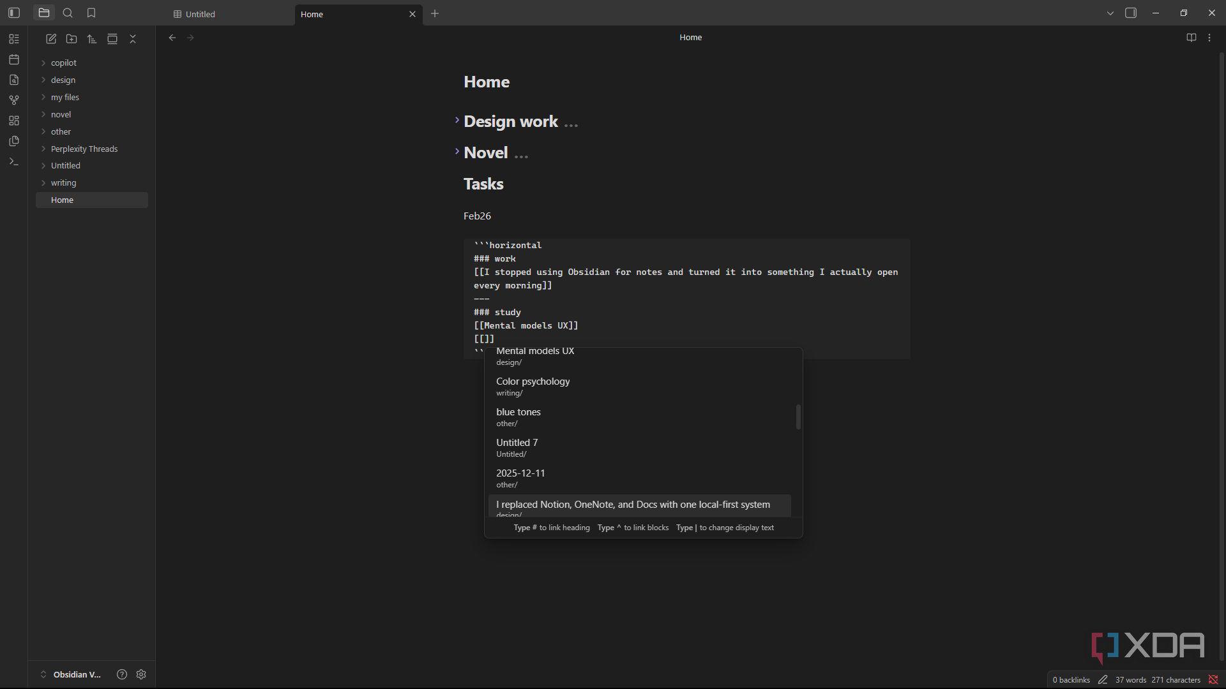Click the sync status icon in status bar
The image size is (1226, 689).
tap(1213, 680)
